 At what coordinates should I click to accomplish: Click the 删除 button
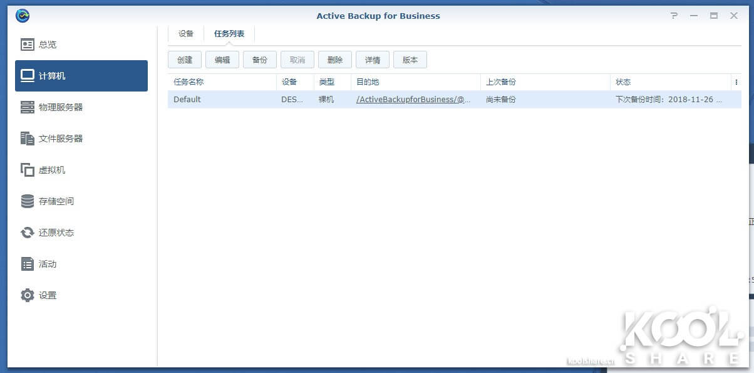[335, 60]
